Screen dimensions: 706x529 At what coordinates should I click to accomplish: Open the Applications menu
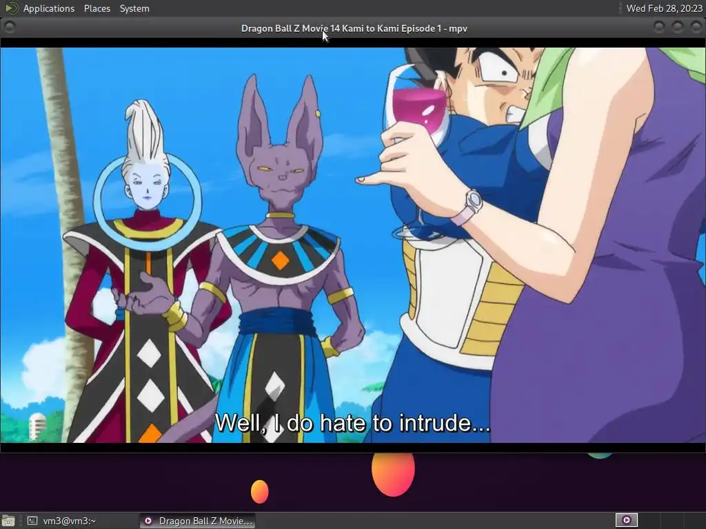(49, 8)
